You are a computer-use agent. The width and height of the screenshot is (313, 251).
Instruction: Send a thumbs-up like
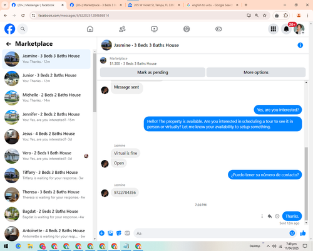click(x=303, y=233)
